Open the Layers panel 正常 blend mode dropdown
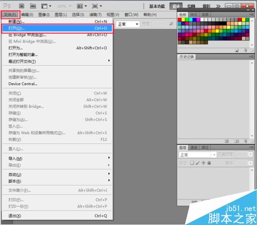The image size is (257, 225). click(x=197, y=155)
